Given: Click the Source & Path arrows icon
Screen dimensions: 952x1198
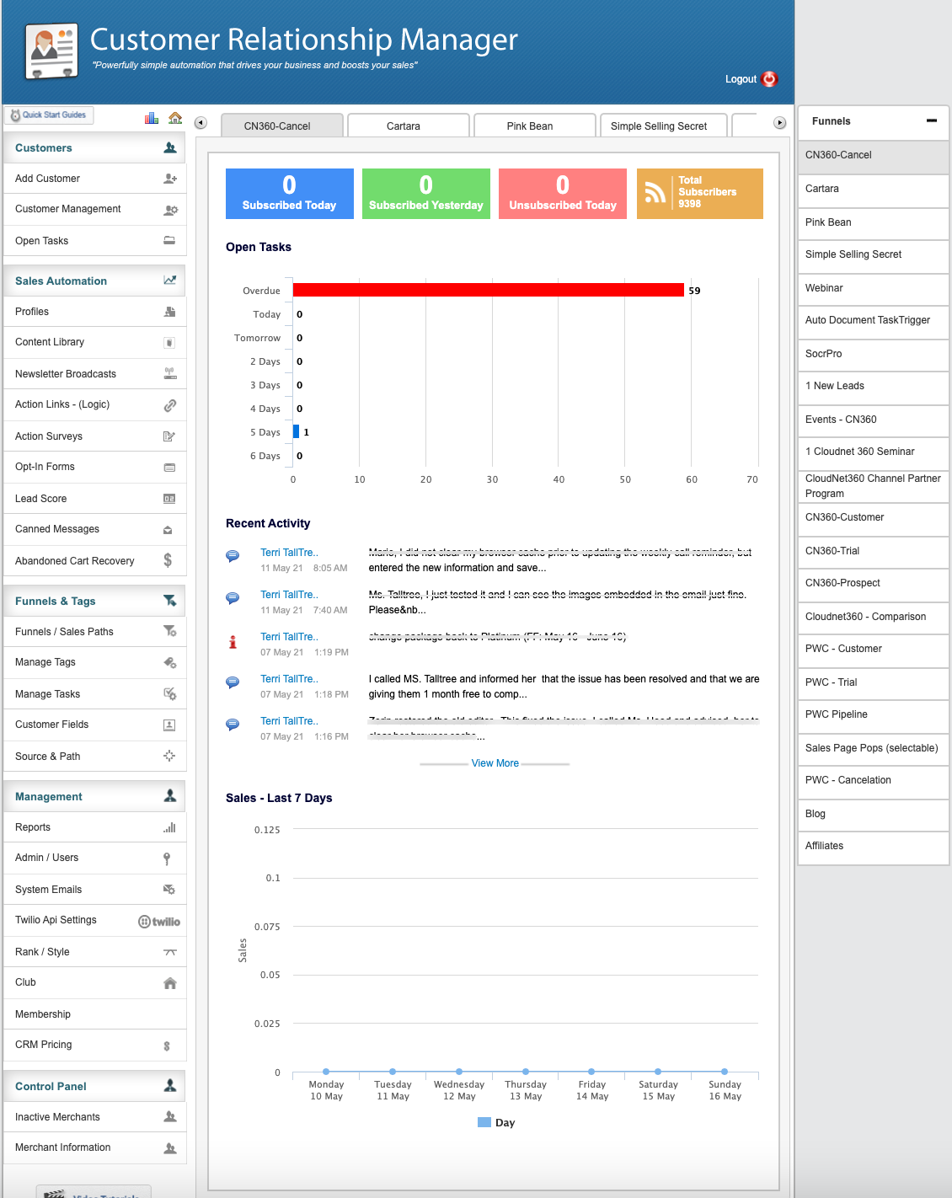Looking at the screenshot, I should 169,756.
